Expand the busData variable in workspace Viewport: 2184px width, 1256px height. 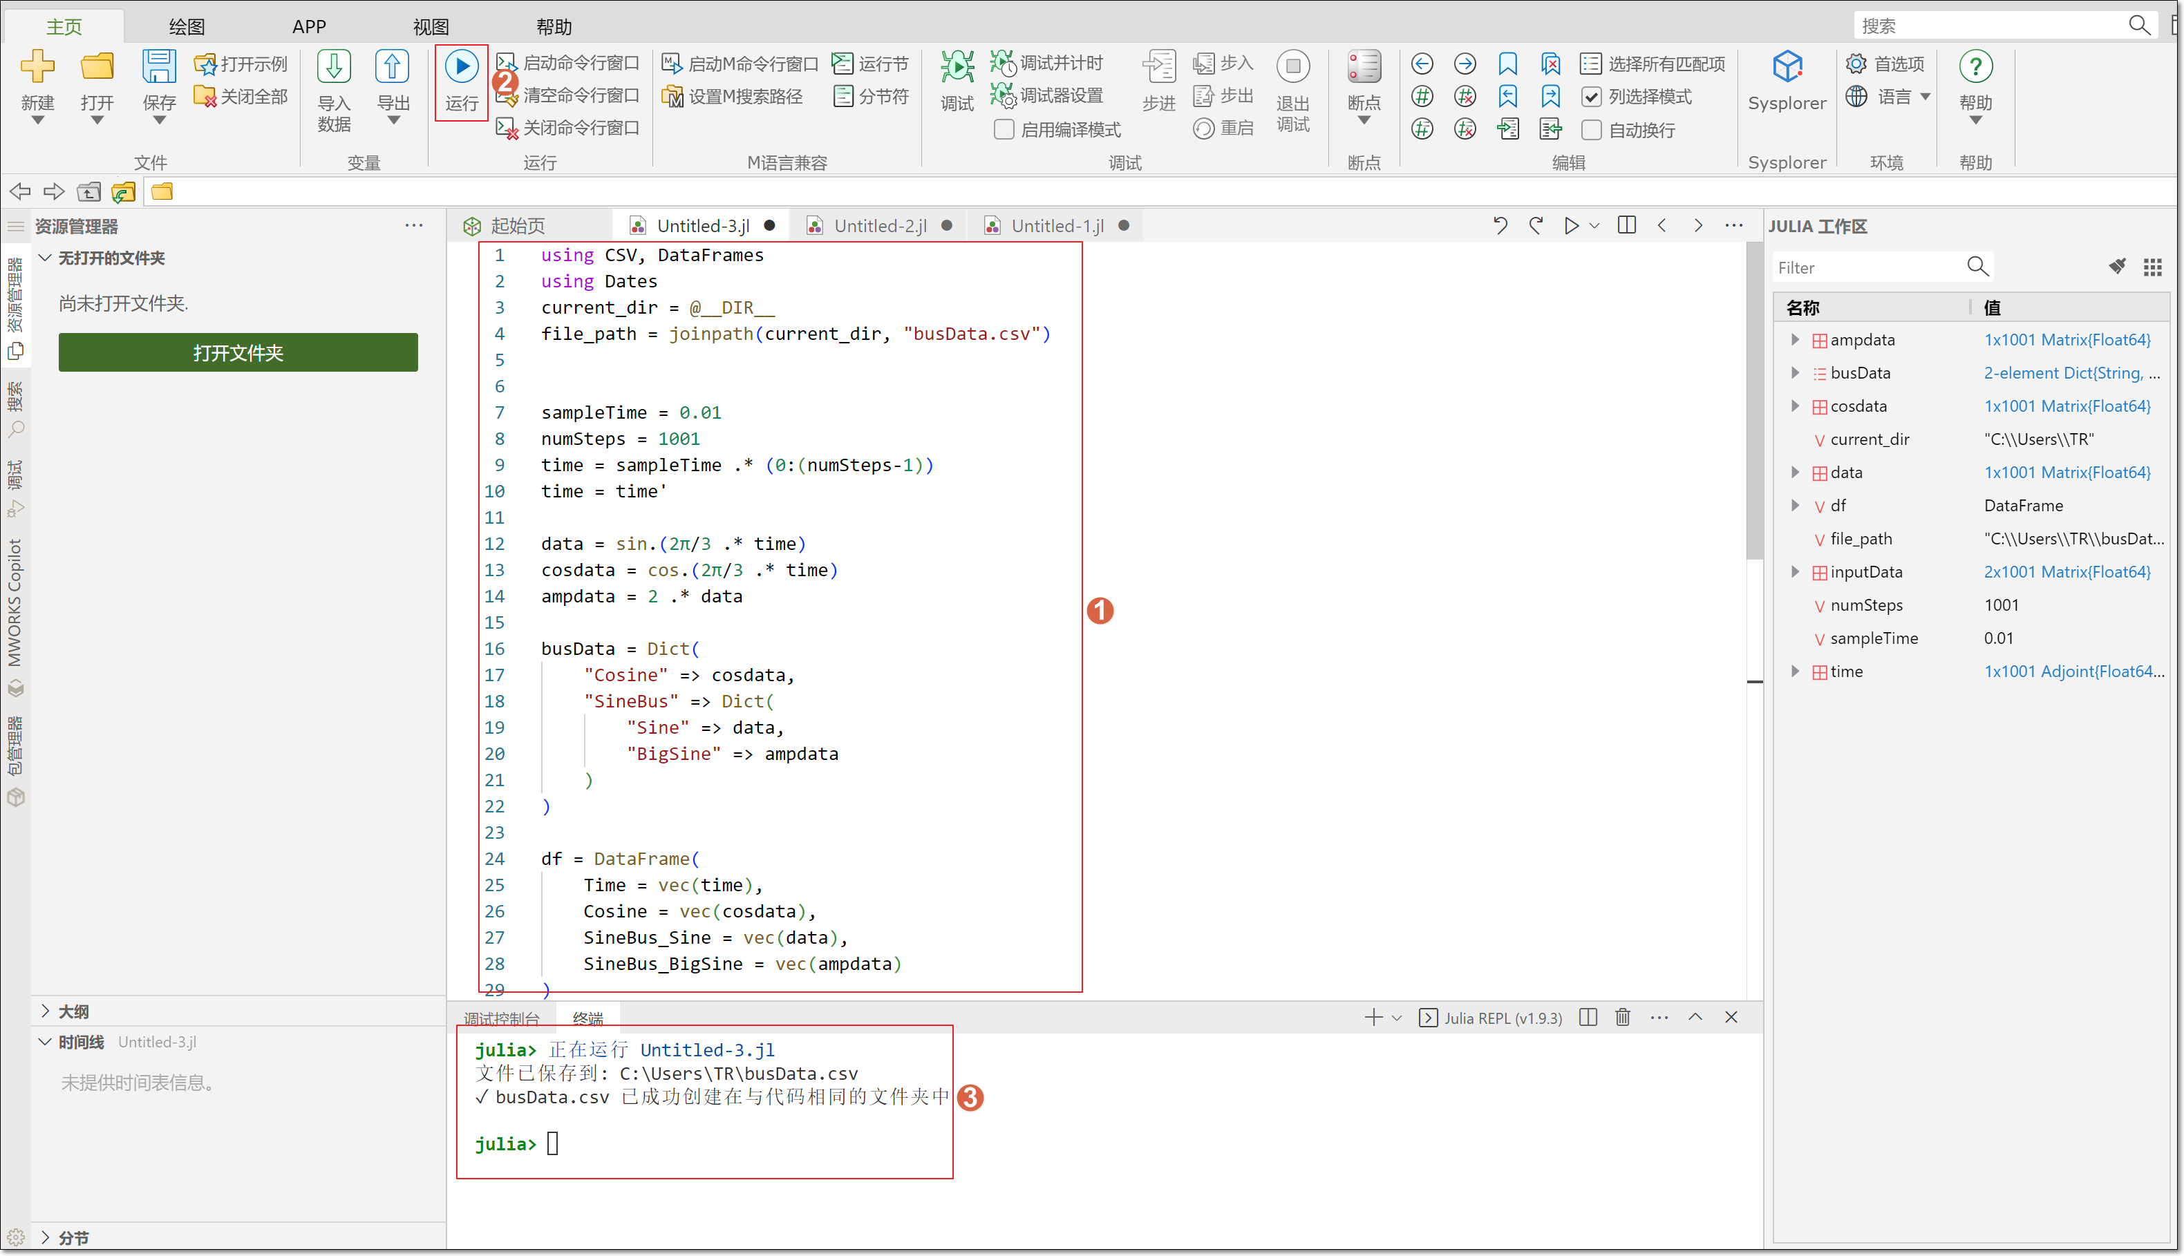tap(1795, 372)
